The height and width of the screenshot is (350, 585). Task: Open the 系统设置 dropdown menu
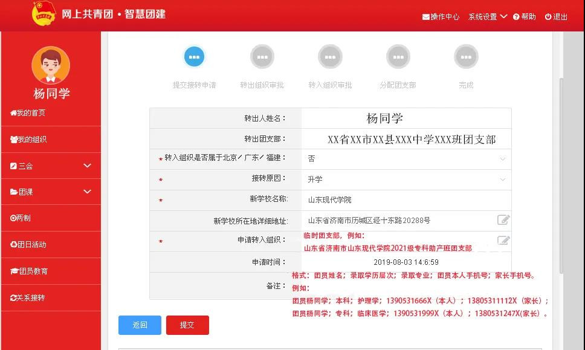pyautogui.click(x=487, y=17)
